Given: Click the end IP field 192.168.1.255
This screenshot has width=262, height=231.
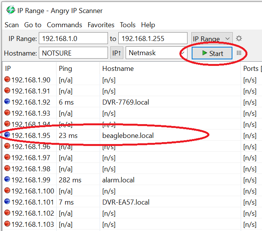Looking at the screenshot, I should point(153,38).
